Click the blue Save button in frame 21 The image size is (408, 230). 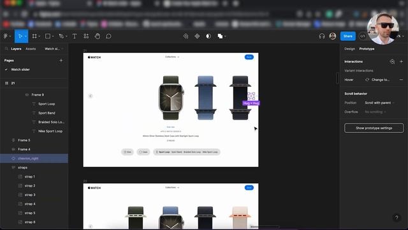click(x=249, y=57)
